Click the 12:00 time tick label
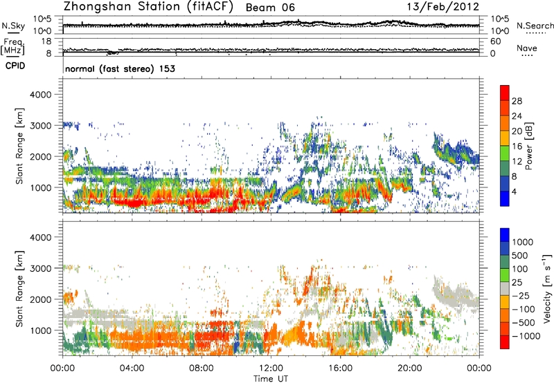The image size is (554, 383). (271, 368)
